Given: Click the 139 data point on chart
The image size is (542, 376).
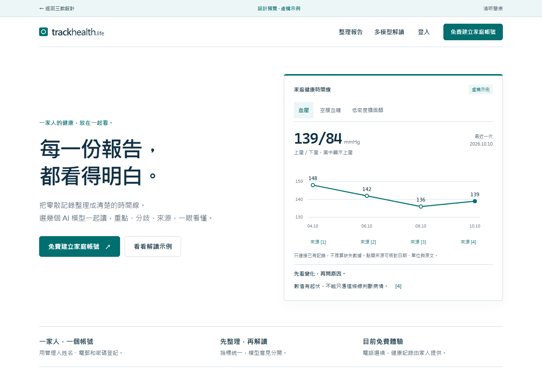Looking at the screenshot, I should [x=475, y=201].
